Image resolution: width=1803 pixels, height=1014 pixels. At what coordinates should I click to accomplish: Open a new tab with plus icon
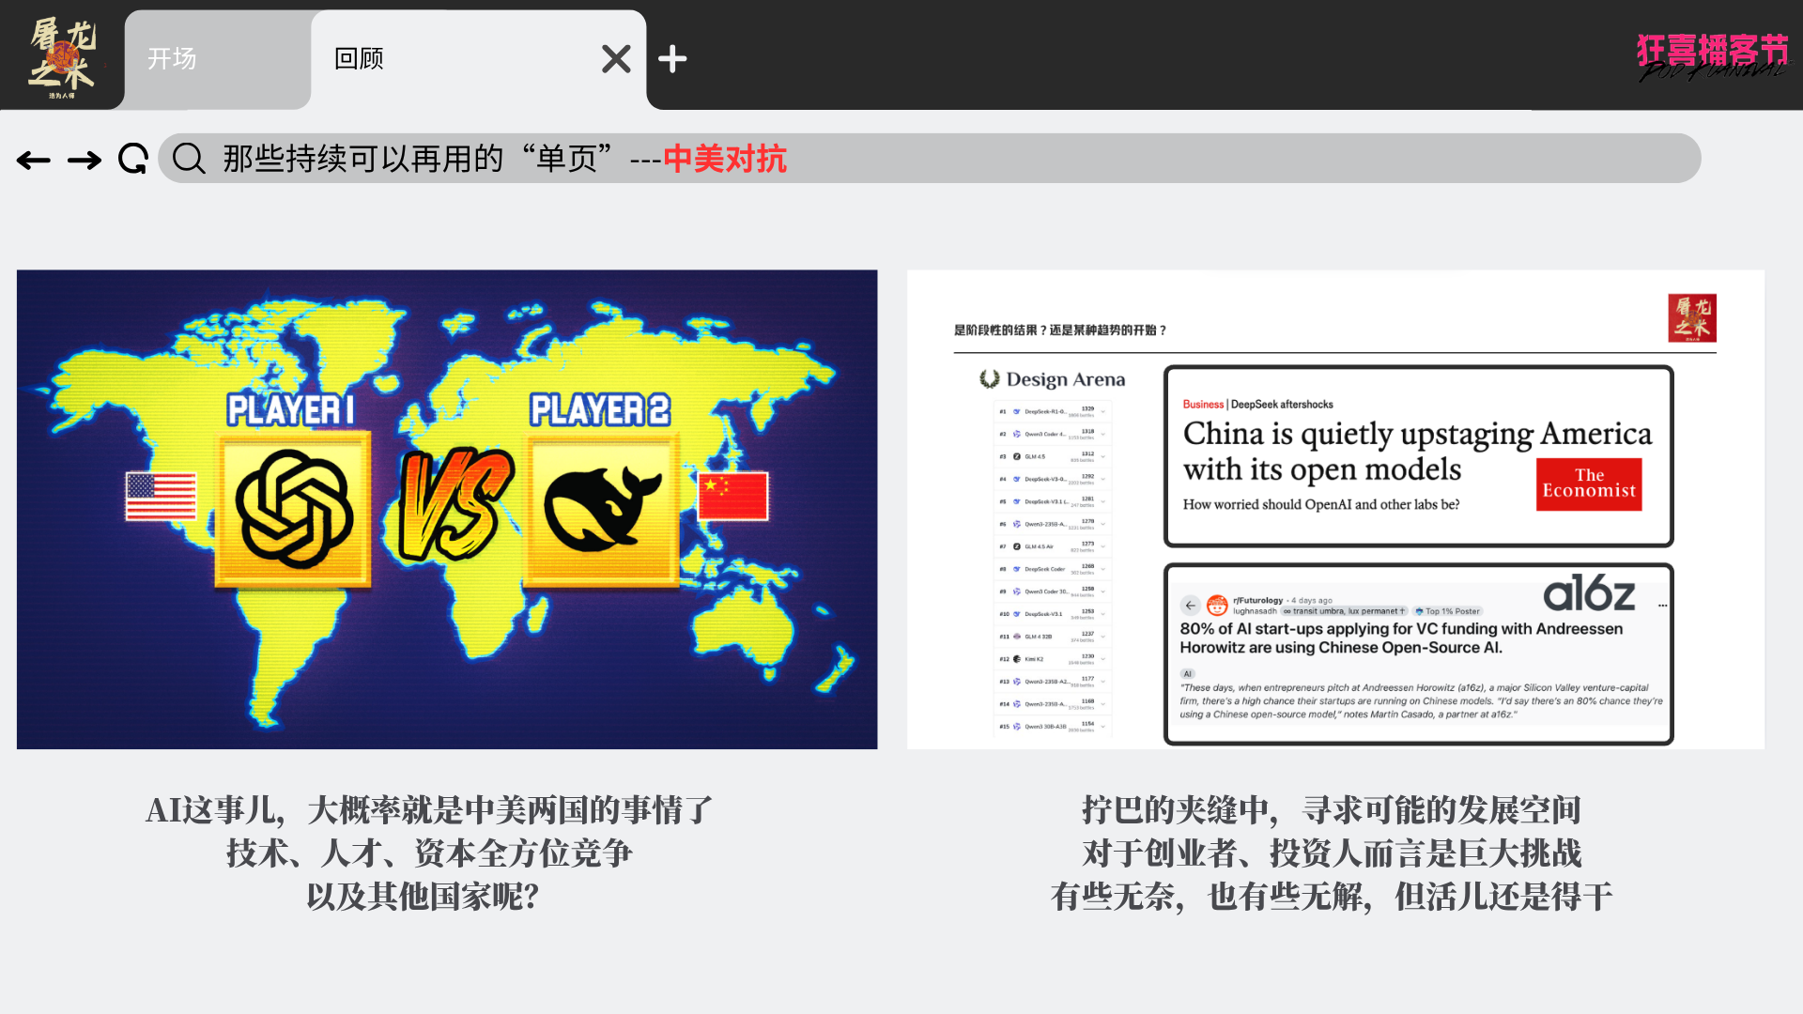point(672,59)
